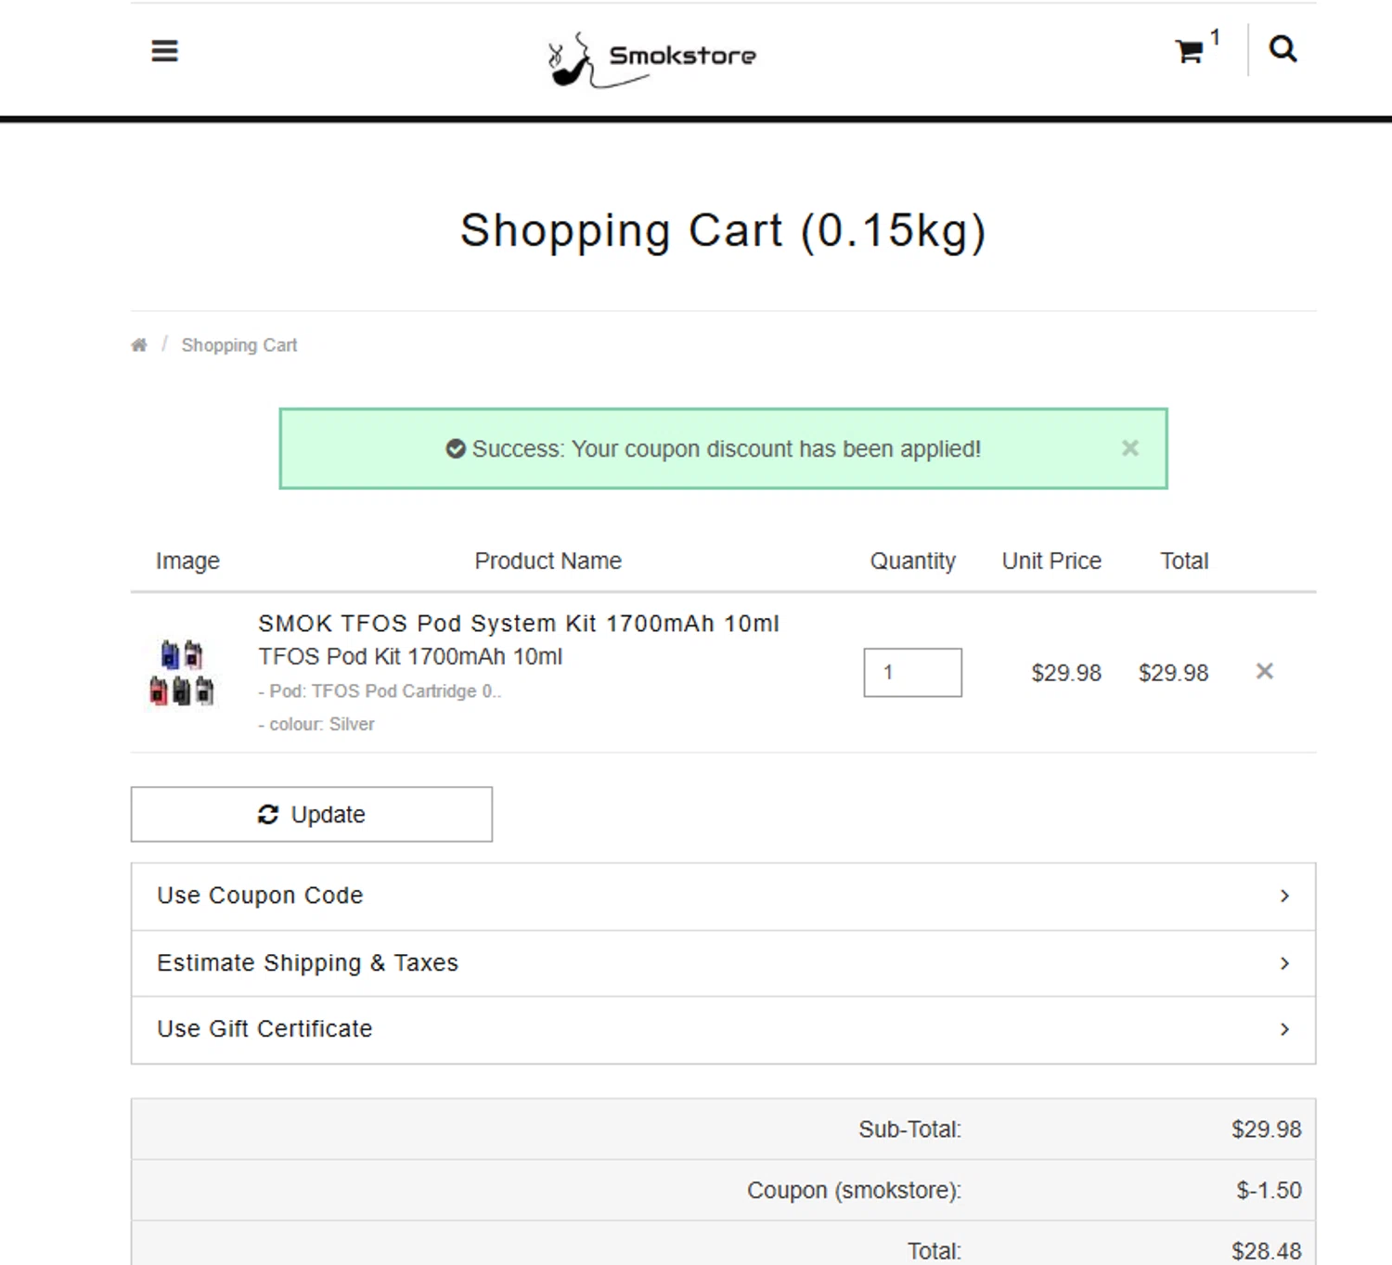Open the search magnifier icon
This screenshot has width=1392, height=1265.
pos(1282,49)
